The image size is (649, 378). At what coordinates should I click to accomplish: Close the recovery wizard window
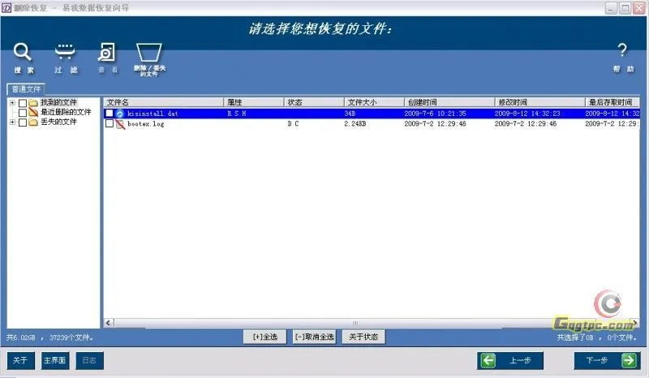tap(639, 8)
